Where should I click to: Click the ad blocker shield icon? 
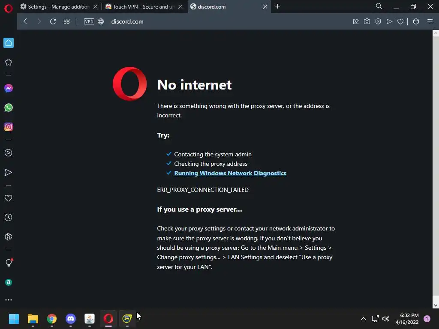coord(378,21)
